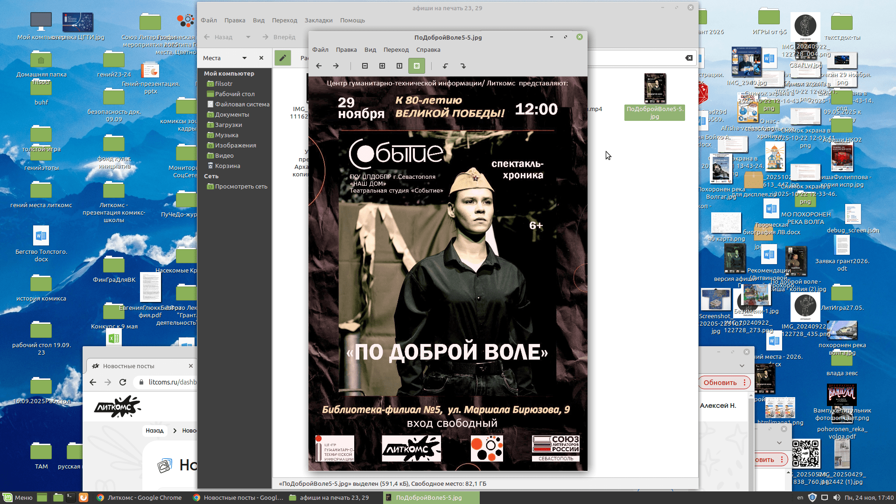Clear the file manager search field
Image resolution: width=896 pixels, height=504 pixels.
pos(689,58)
